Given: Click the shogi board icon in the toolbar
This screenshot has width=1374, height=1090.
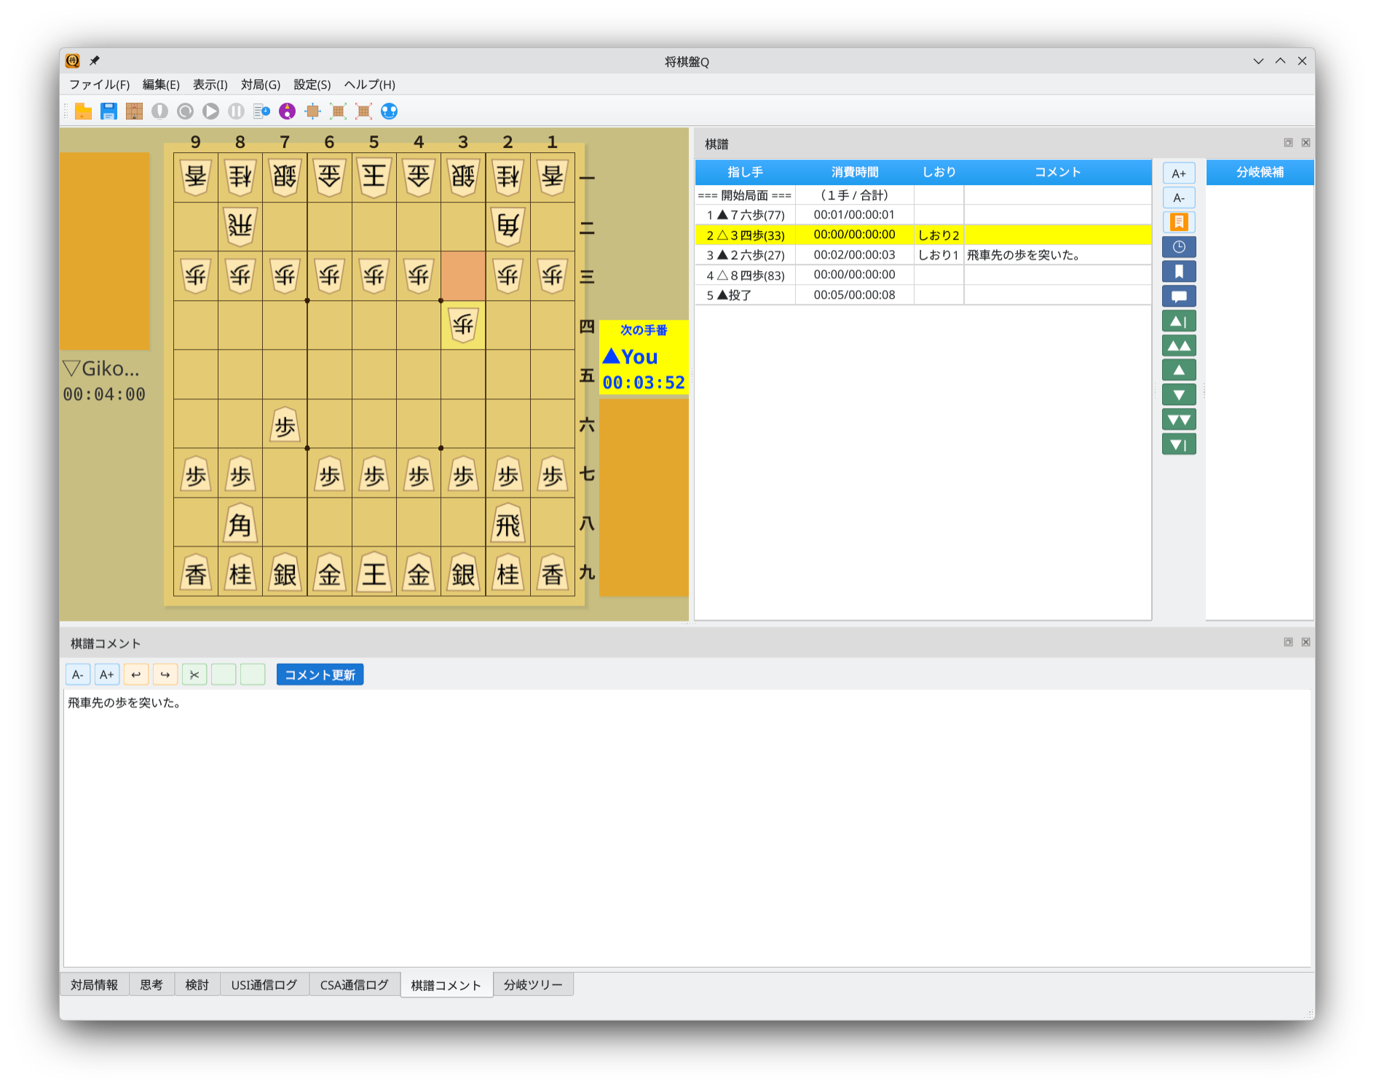Looking at the screenshot, I should [134, 111].
